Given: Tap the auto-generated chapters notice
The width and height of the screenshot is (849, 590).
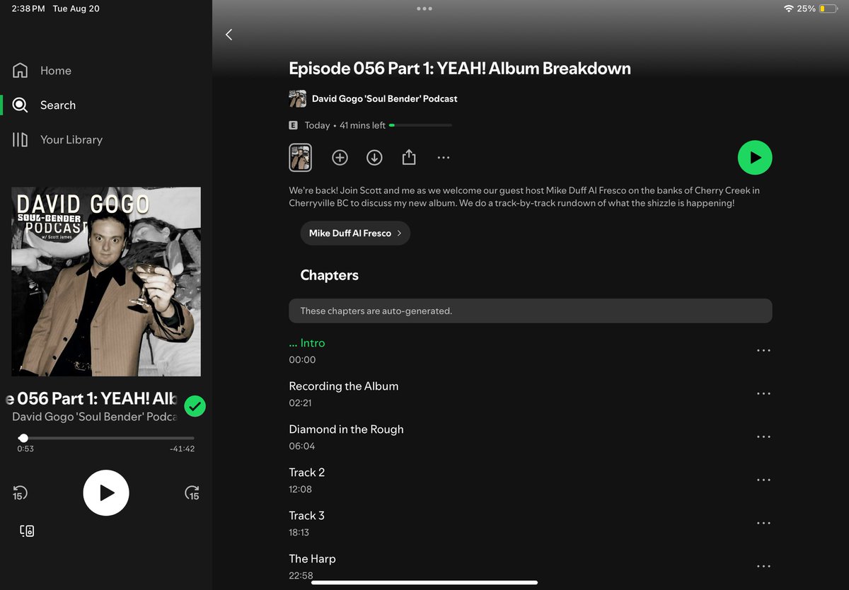Looking at the screenshot, I should point(531,311).
